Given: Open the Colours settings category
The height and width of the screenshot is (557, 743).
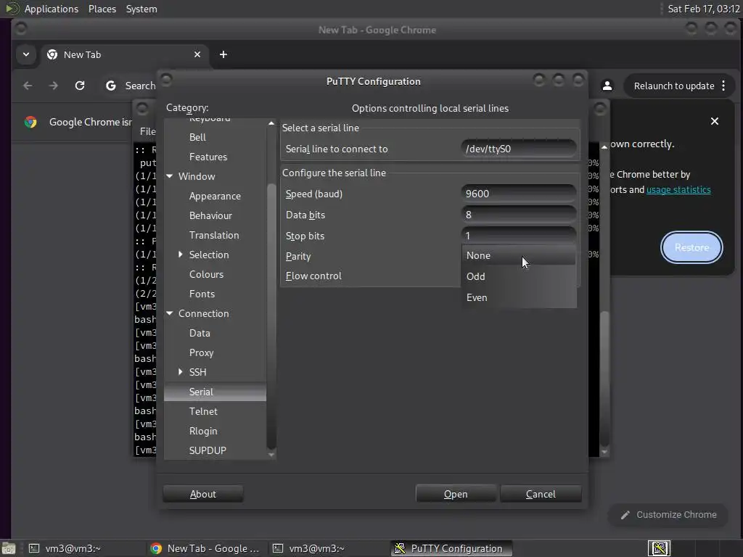Looking at the screenshot, I should tap(206, 274).
